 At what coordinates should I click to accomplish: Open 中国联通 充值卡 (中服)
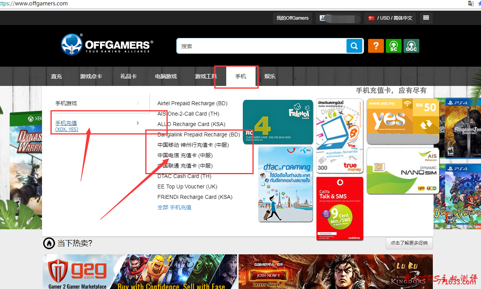click(185, 166)
